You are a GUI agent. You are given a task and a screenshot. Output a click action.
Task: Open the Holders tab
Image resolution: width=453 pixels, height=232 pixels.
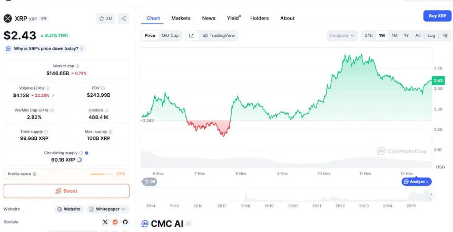[x=259, y=18]
